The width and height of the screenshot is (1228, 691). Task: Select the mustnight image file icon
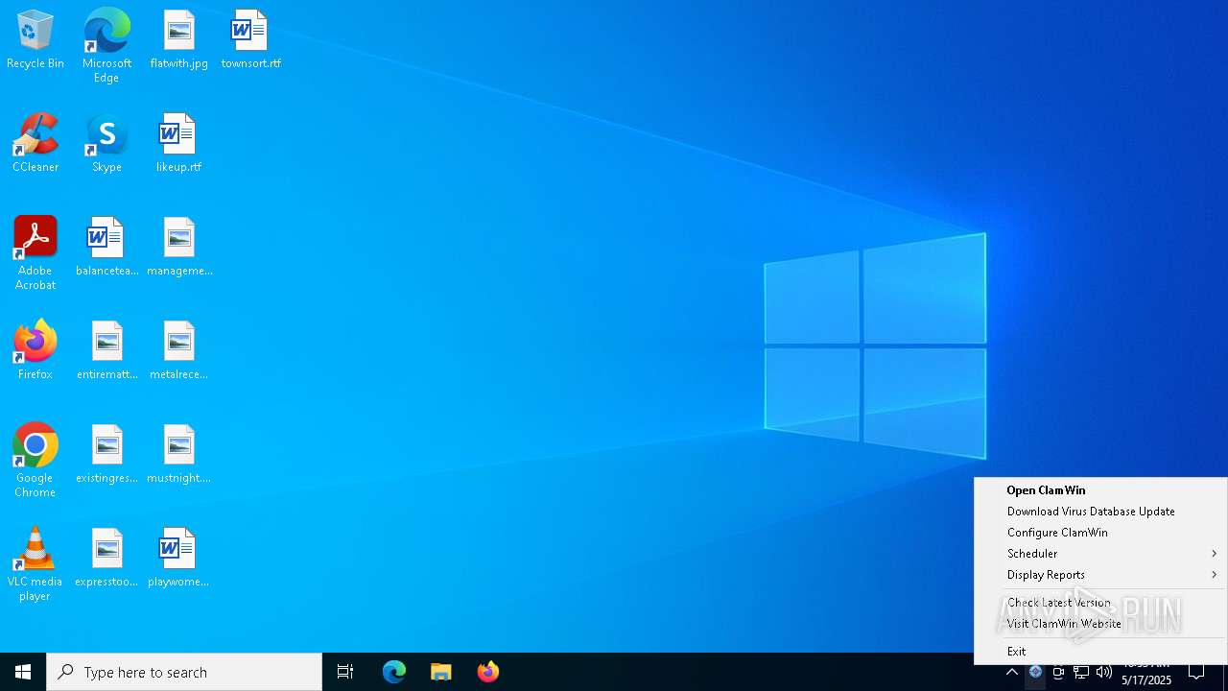[x=178, y=454]
